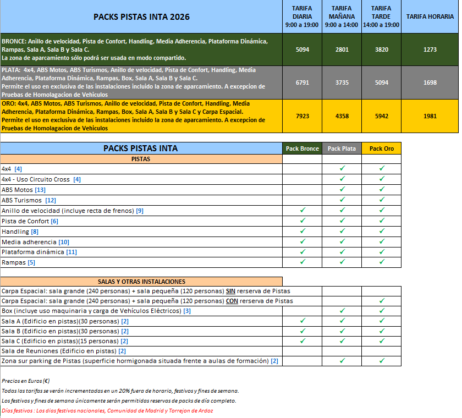462x418 pixels.
Task: Select the Oro hourly rate 1981 cell
Action: pyautogui.click(x=430, y=116)
